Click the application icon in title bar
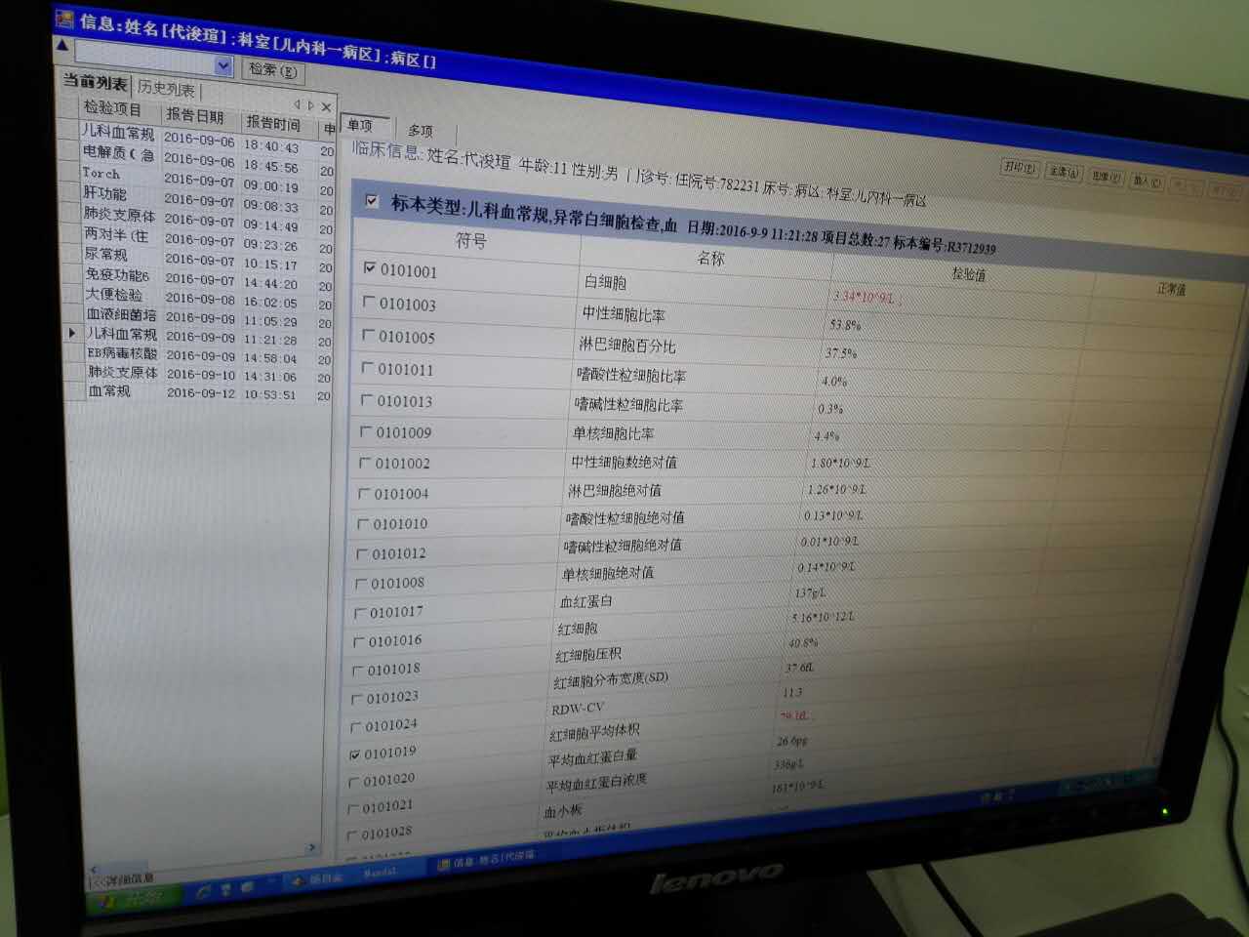This screenshot has width=1249, height=937. click(x=64, y=19)
